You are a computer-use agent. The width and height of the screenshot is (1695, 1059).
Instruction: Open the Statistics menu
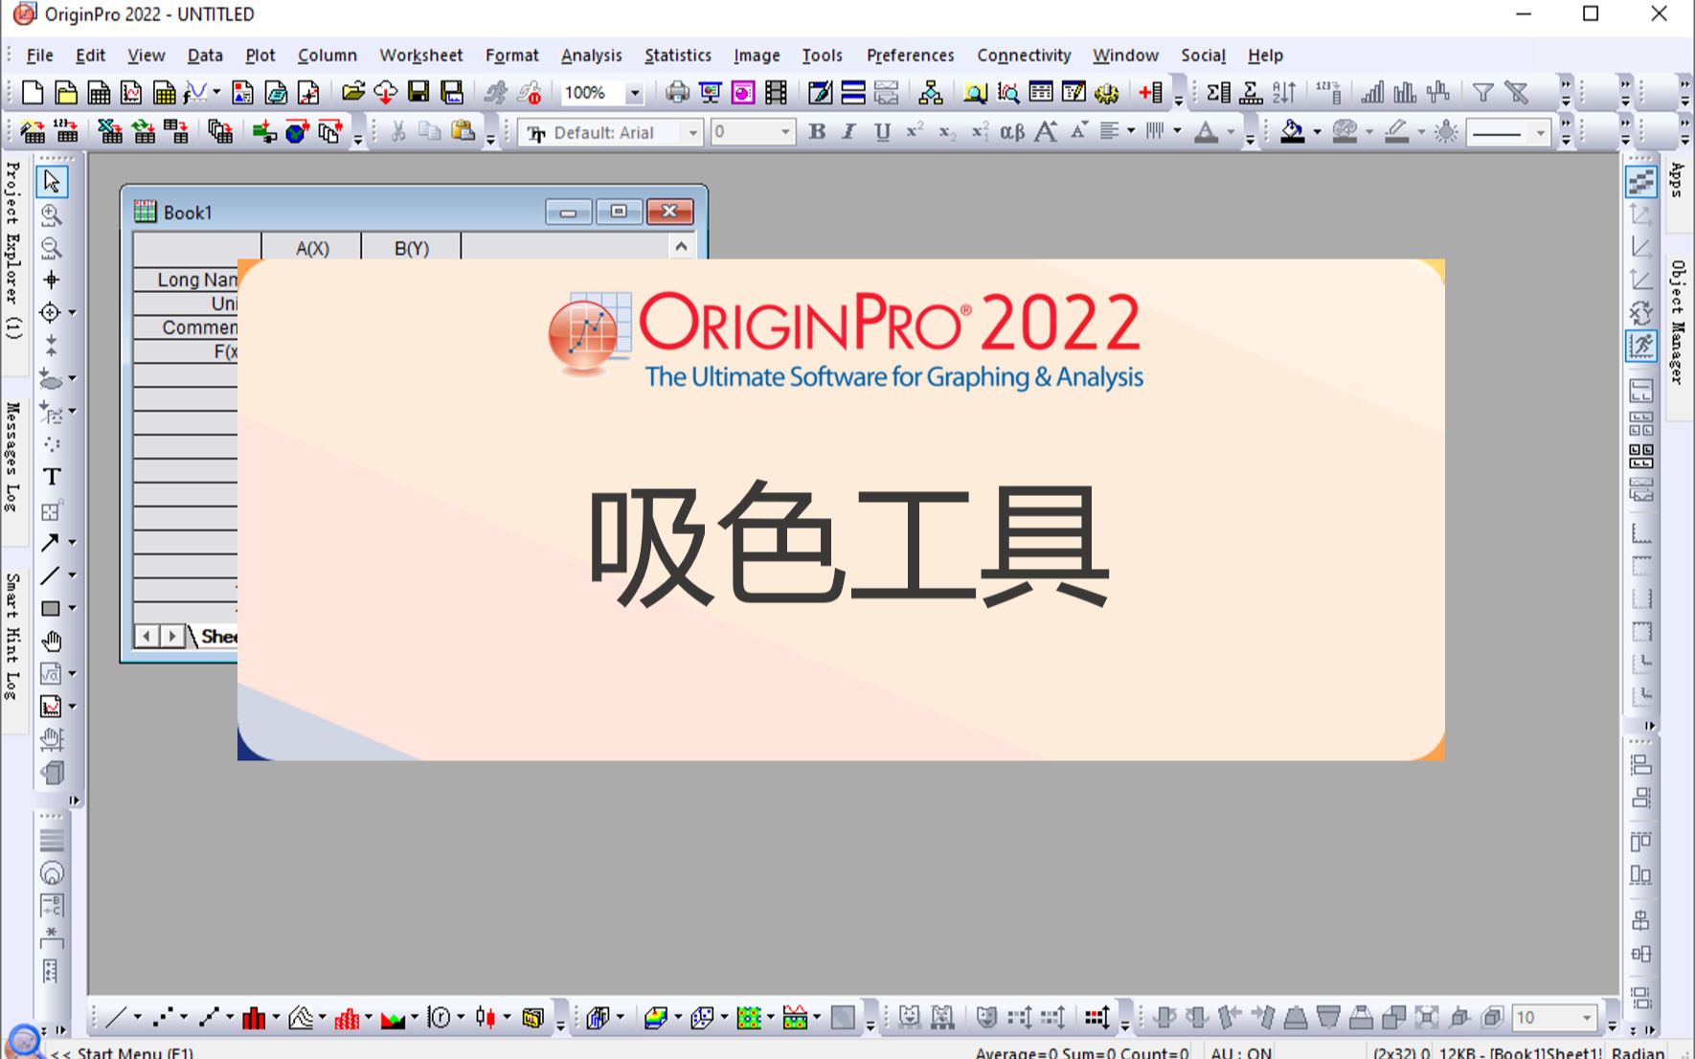pyautogui.click(x=678, y=56)
